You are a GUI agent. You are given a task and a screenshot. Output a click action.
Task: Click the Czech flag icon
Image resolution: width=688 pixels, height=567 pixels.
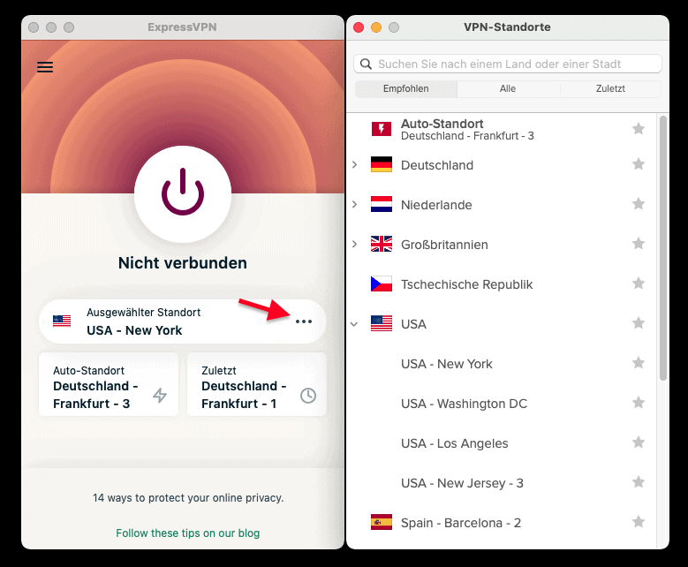382,283
